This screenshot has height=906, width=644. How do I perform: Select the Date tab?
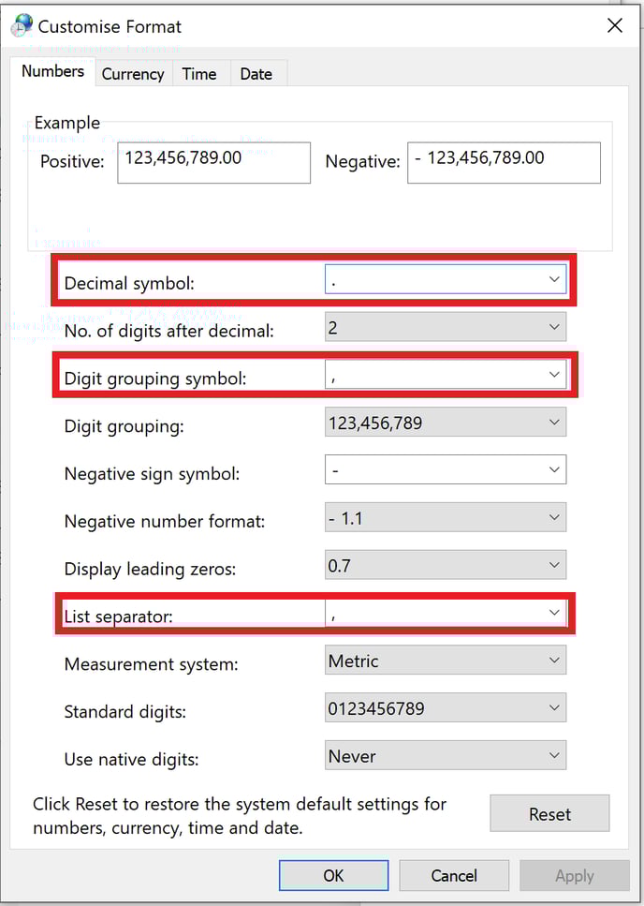(x=256, y=74)
